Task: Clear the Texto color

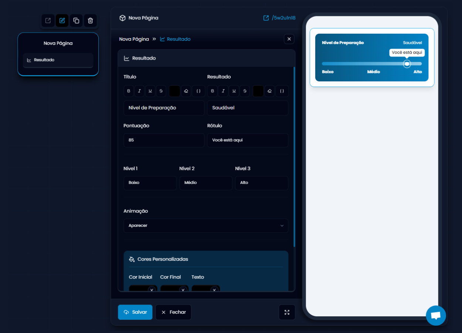Action: point(214,290)
